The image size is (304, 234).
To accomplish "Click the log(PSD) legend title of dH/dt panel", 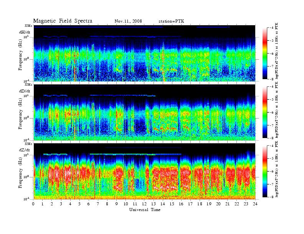I will (x=277, y=51).
